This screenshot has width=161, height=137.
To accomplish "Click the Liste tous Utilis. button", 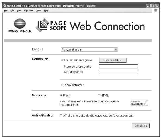I will 113,60.
